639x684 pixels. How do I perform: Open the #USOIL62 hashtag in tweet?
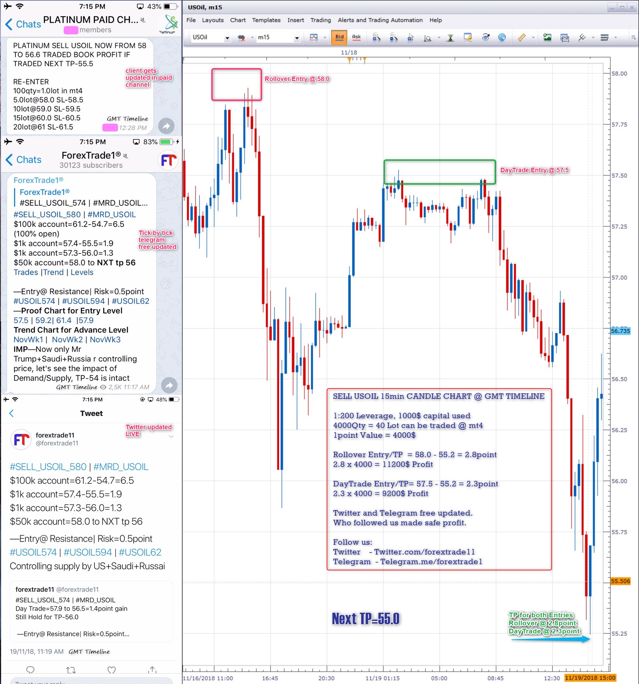pos(140,552)
